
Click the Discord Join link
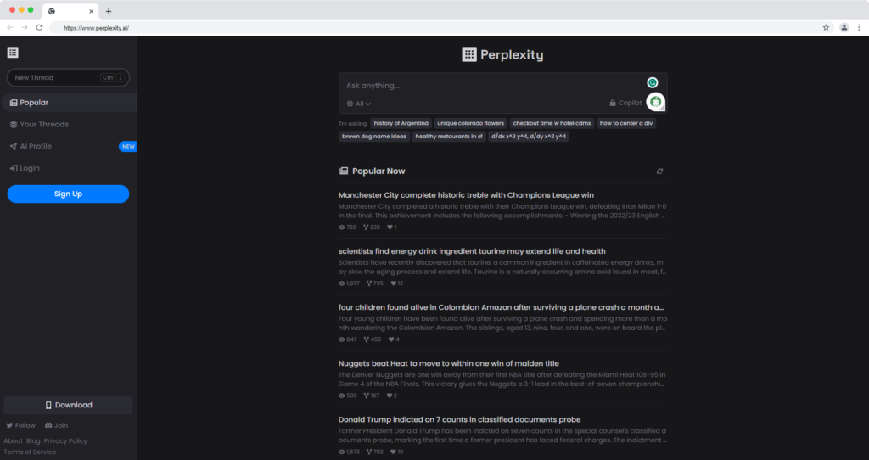tap(56, 426)
